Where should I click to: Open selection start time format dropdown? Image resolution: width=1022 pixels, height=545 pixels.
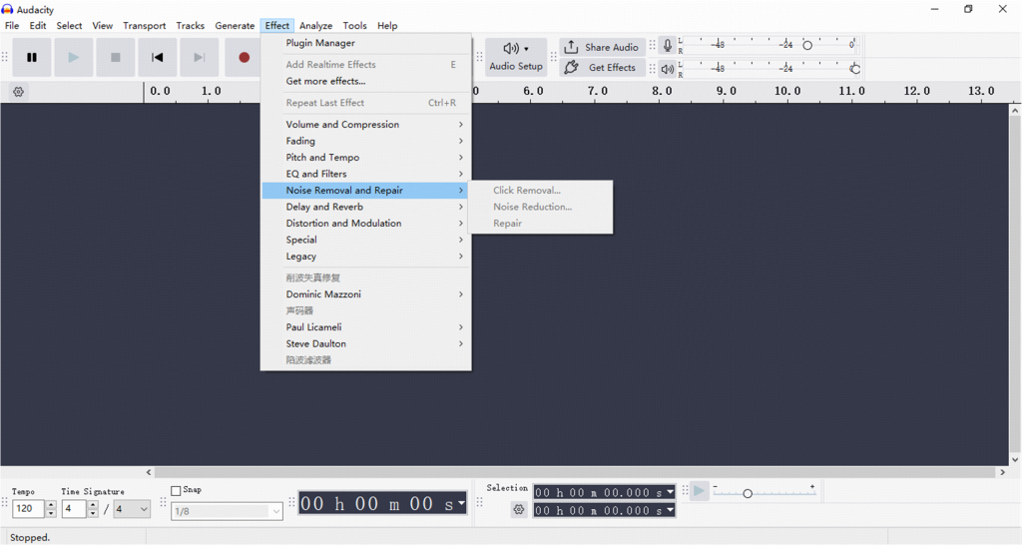coord(670,492)
